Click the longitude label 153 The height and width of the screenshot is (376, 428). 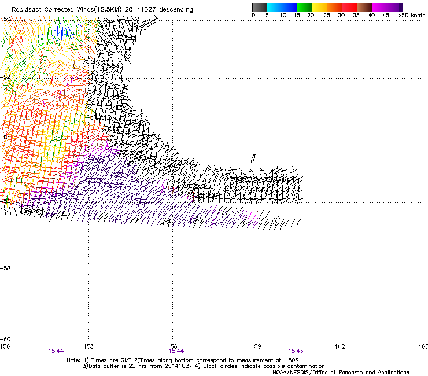(x=88, y=346)
